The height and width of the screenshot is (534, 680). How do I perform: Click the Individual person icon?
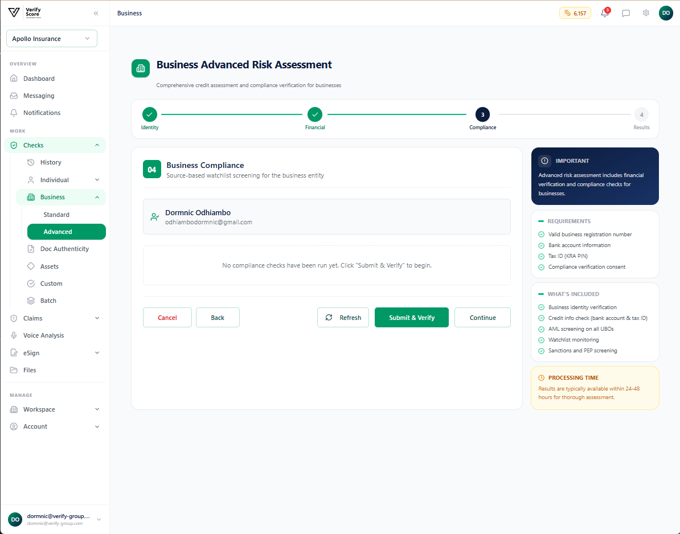(31, 180)
